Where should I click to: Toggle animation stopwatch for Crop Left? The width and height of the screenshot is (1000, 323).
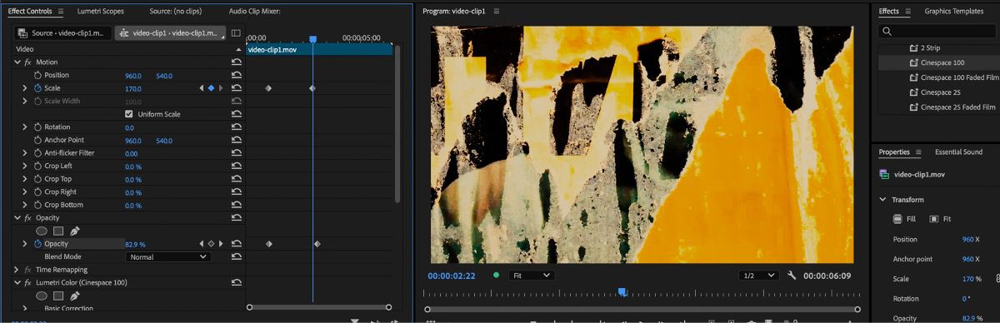tap(37, 166)
